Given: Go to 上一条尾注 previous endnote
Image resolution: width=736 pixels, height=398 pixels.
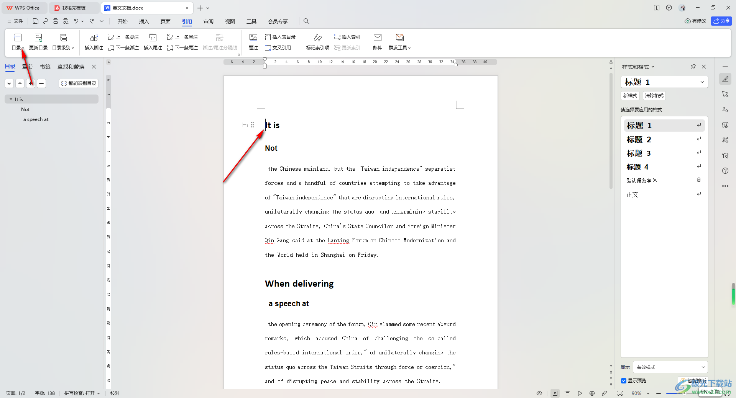Looking at the screenshot, I should (x=182, y=37).
